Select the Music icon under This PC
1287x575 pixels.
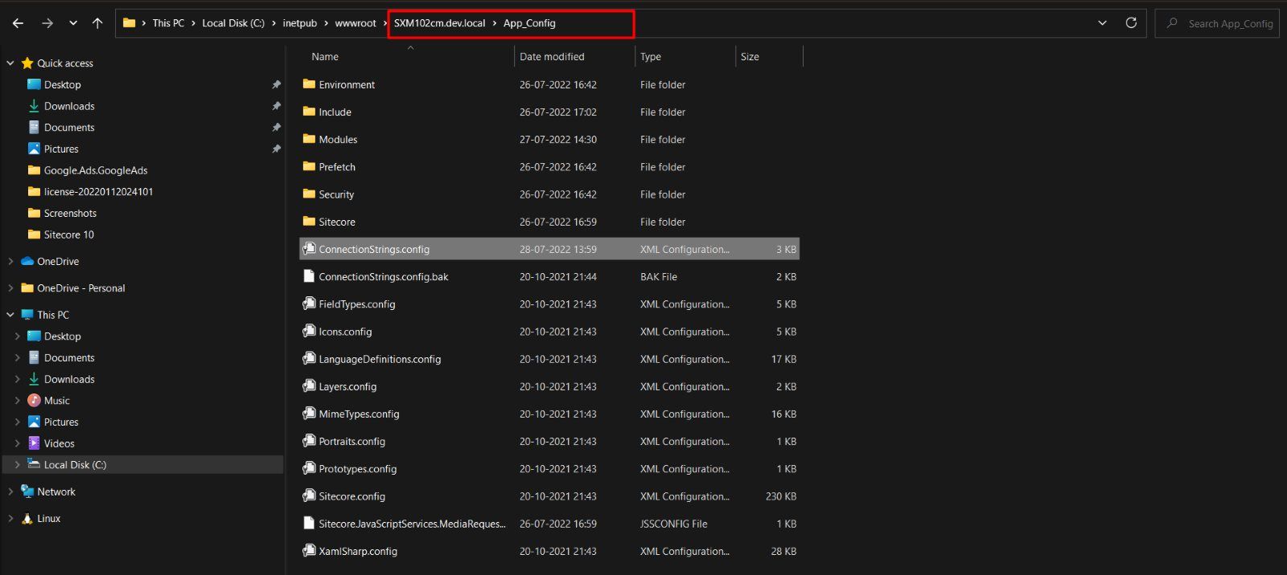34,401
